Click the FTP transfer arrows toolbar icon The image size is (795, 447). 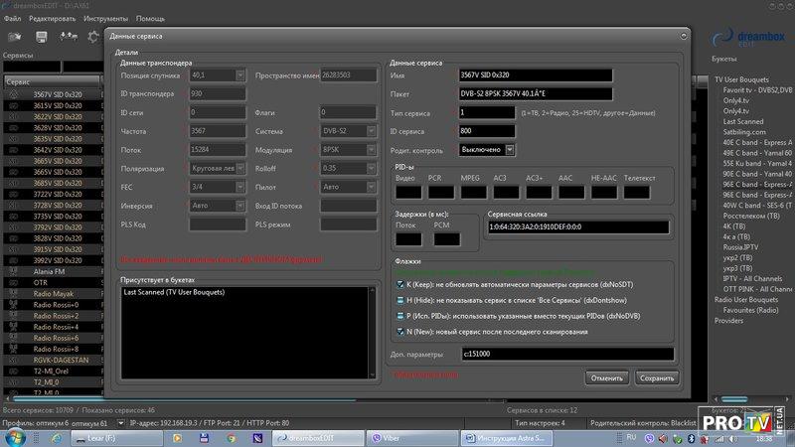click(x=70, y=37)
